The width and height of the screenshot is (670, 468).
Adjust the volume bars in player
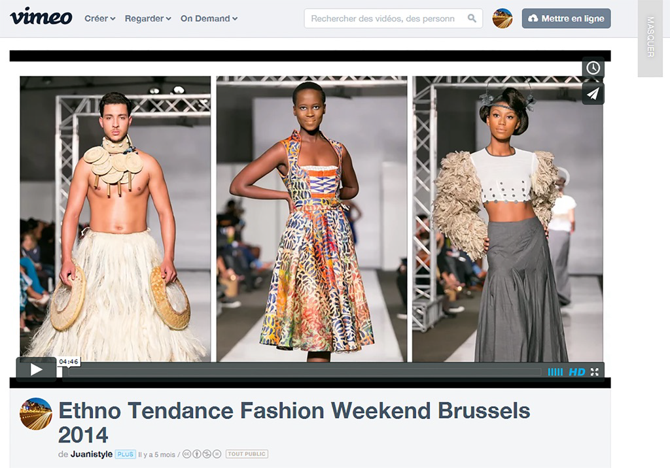pyautogui.click(x=555, y=373)
